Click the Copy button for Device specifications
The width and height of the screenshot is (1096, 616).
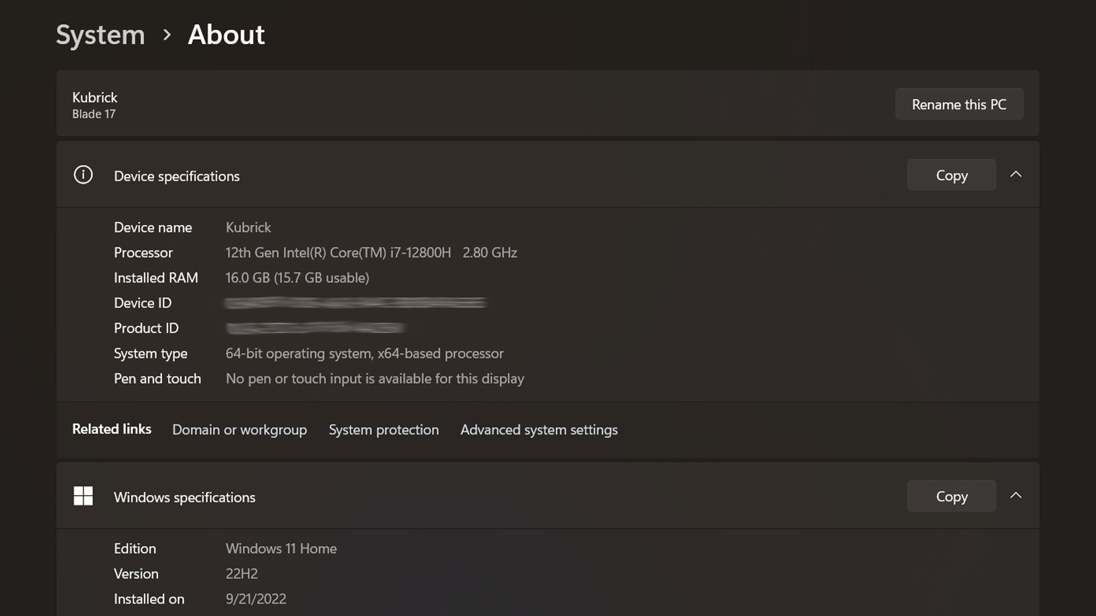tap(950, 175)
